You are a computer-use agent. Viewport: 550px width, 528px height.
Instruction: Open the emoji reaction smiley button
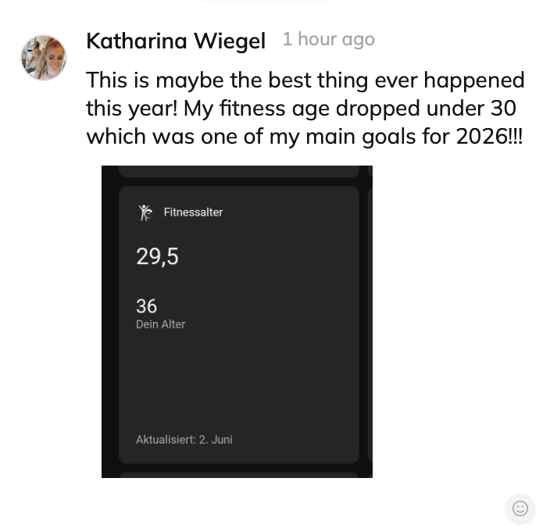[520, 508]
